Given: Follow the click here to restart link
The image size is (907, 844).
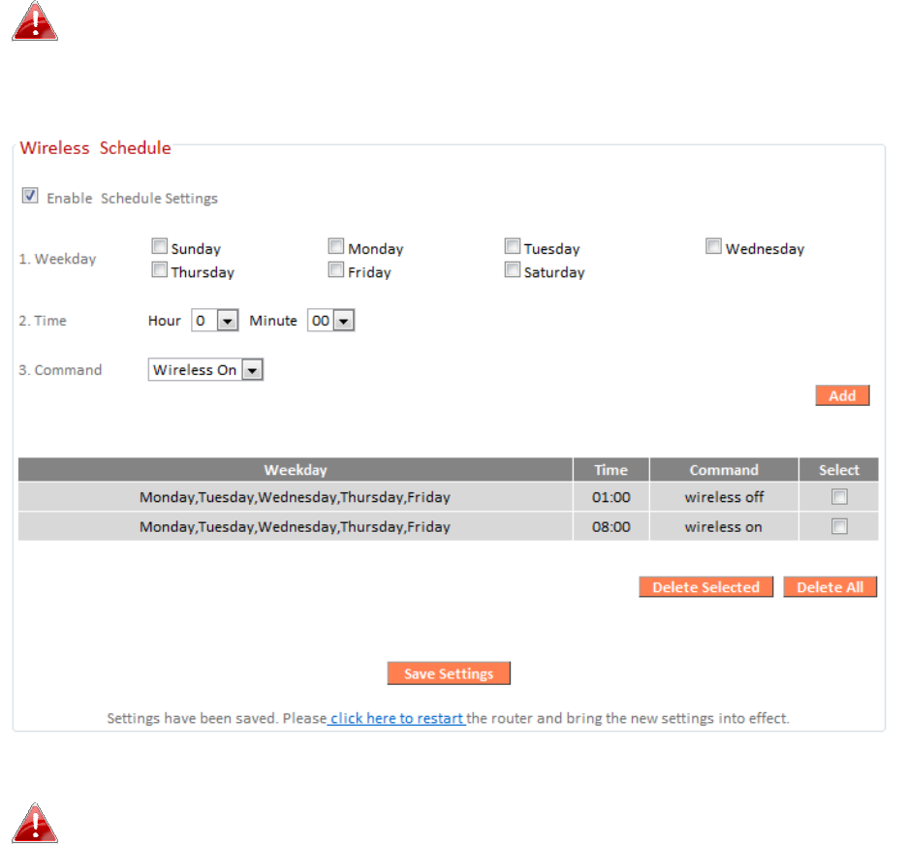Looking at the screenshot, I should tap(397, 718).
